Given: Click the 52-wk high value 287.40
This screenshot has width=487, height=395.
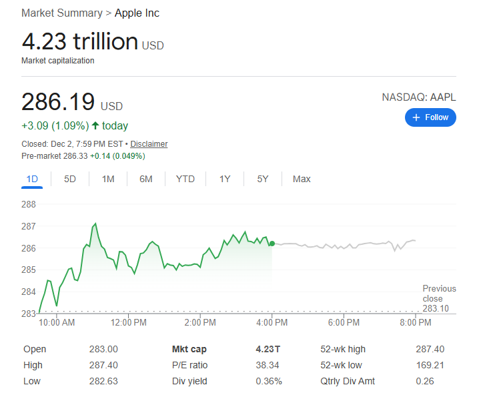Looking at the screenshot, I should click(430, 349).
